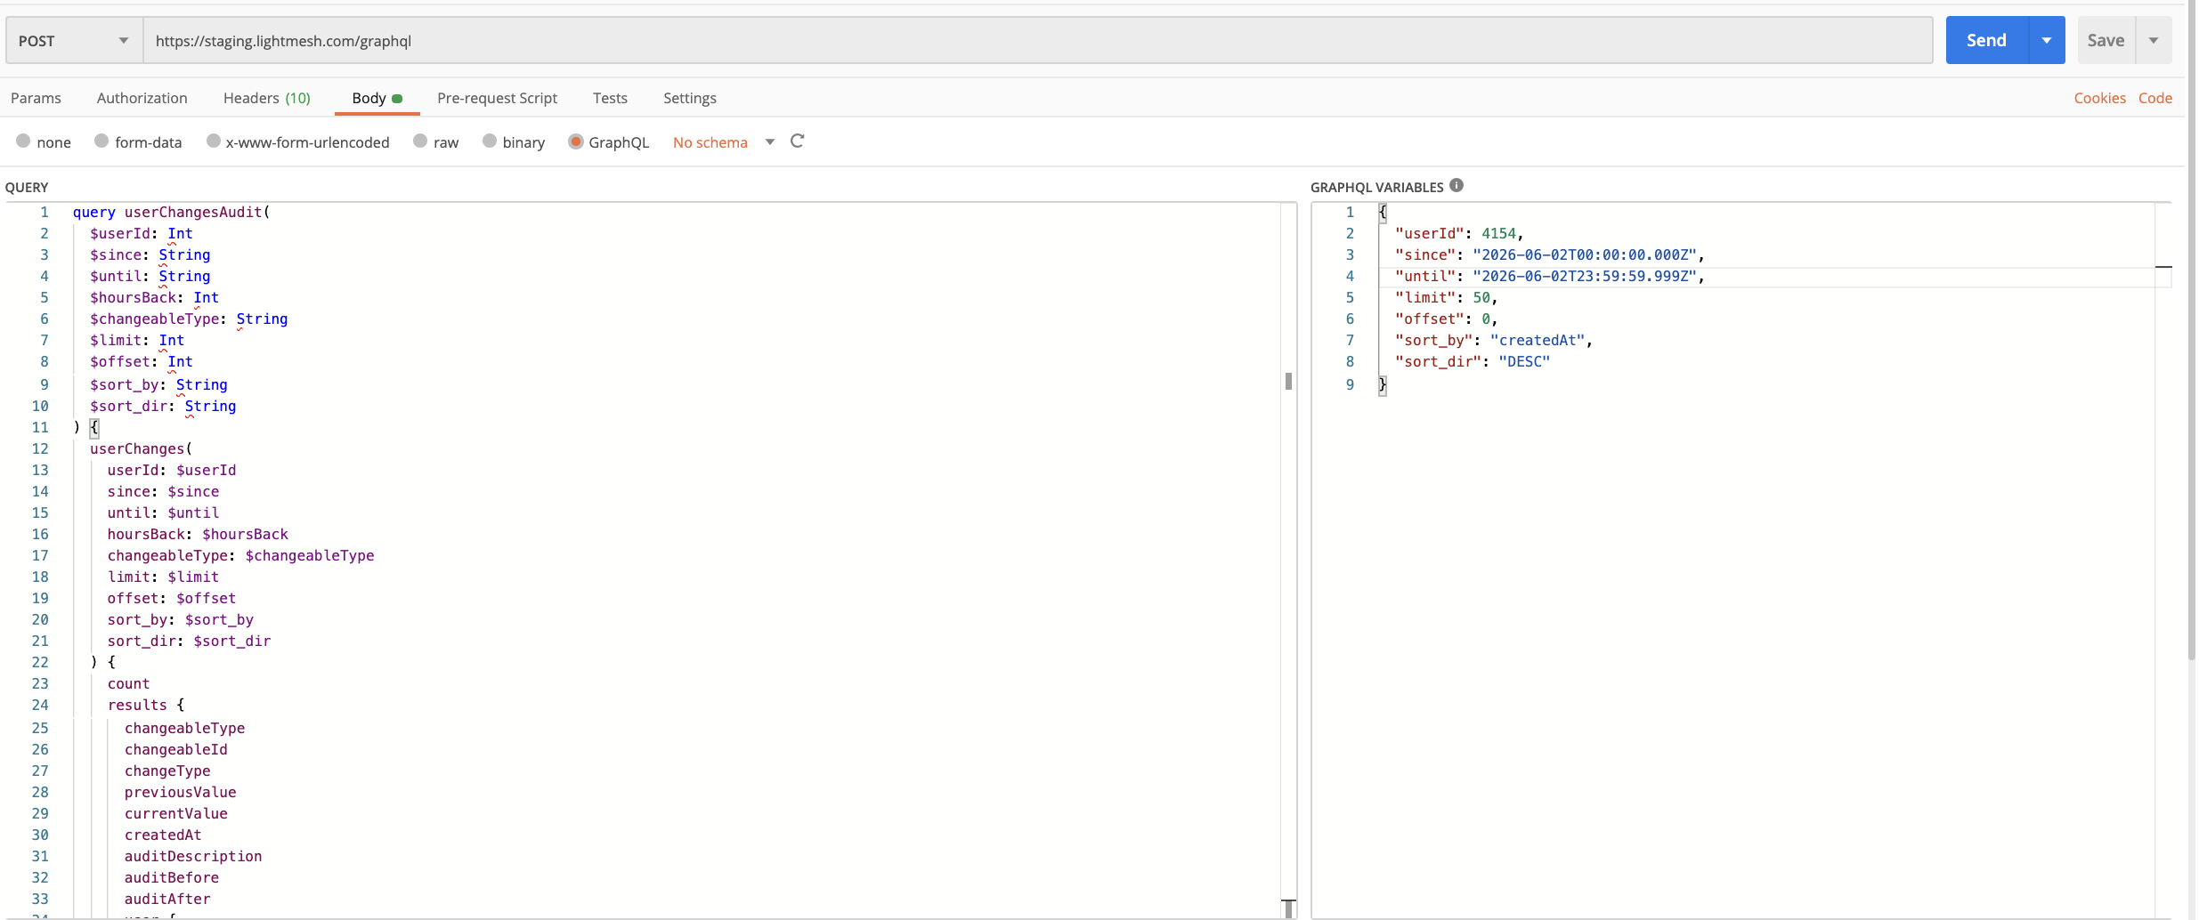Click the 'count' field in query
Screen dimensions: 2199x920
[128, 683]
